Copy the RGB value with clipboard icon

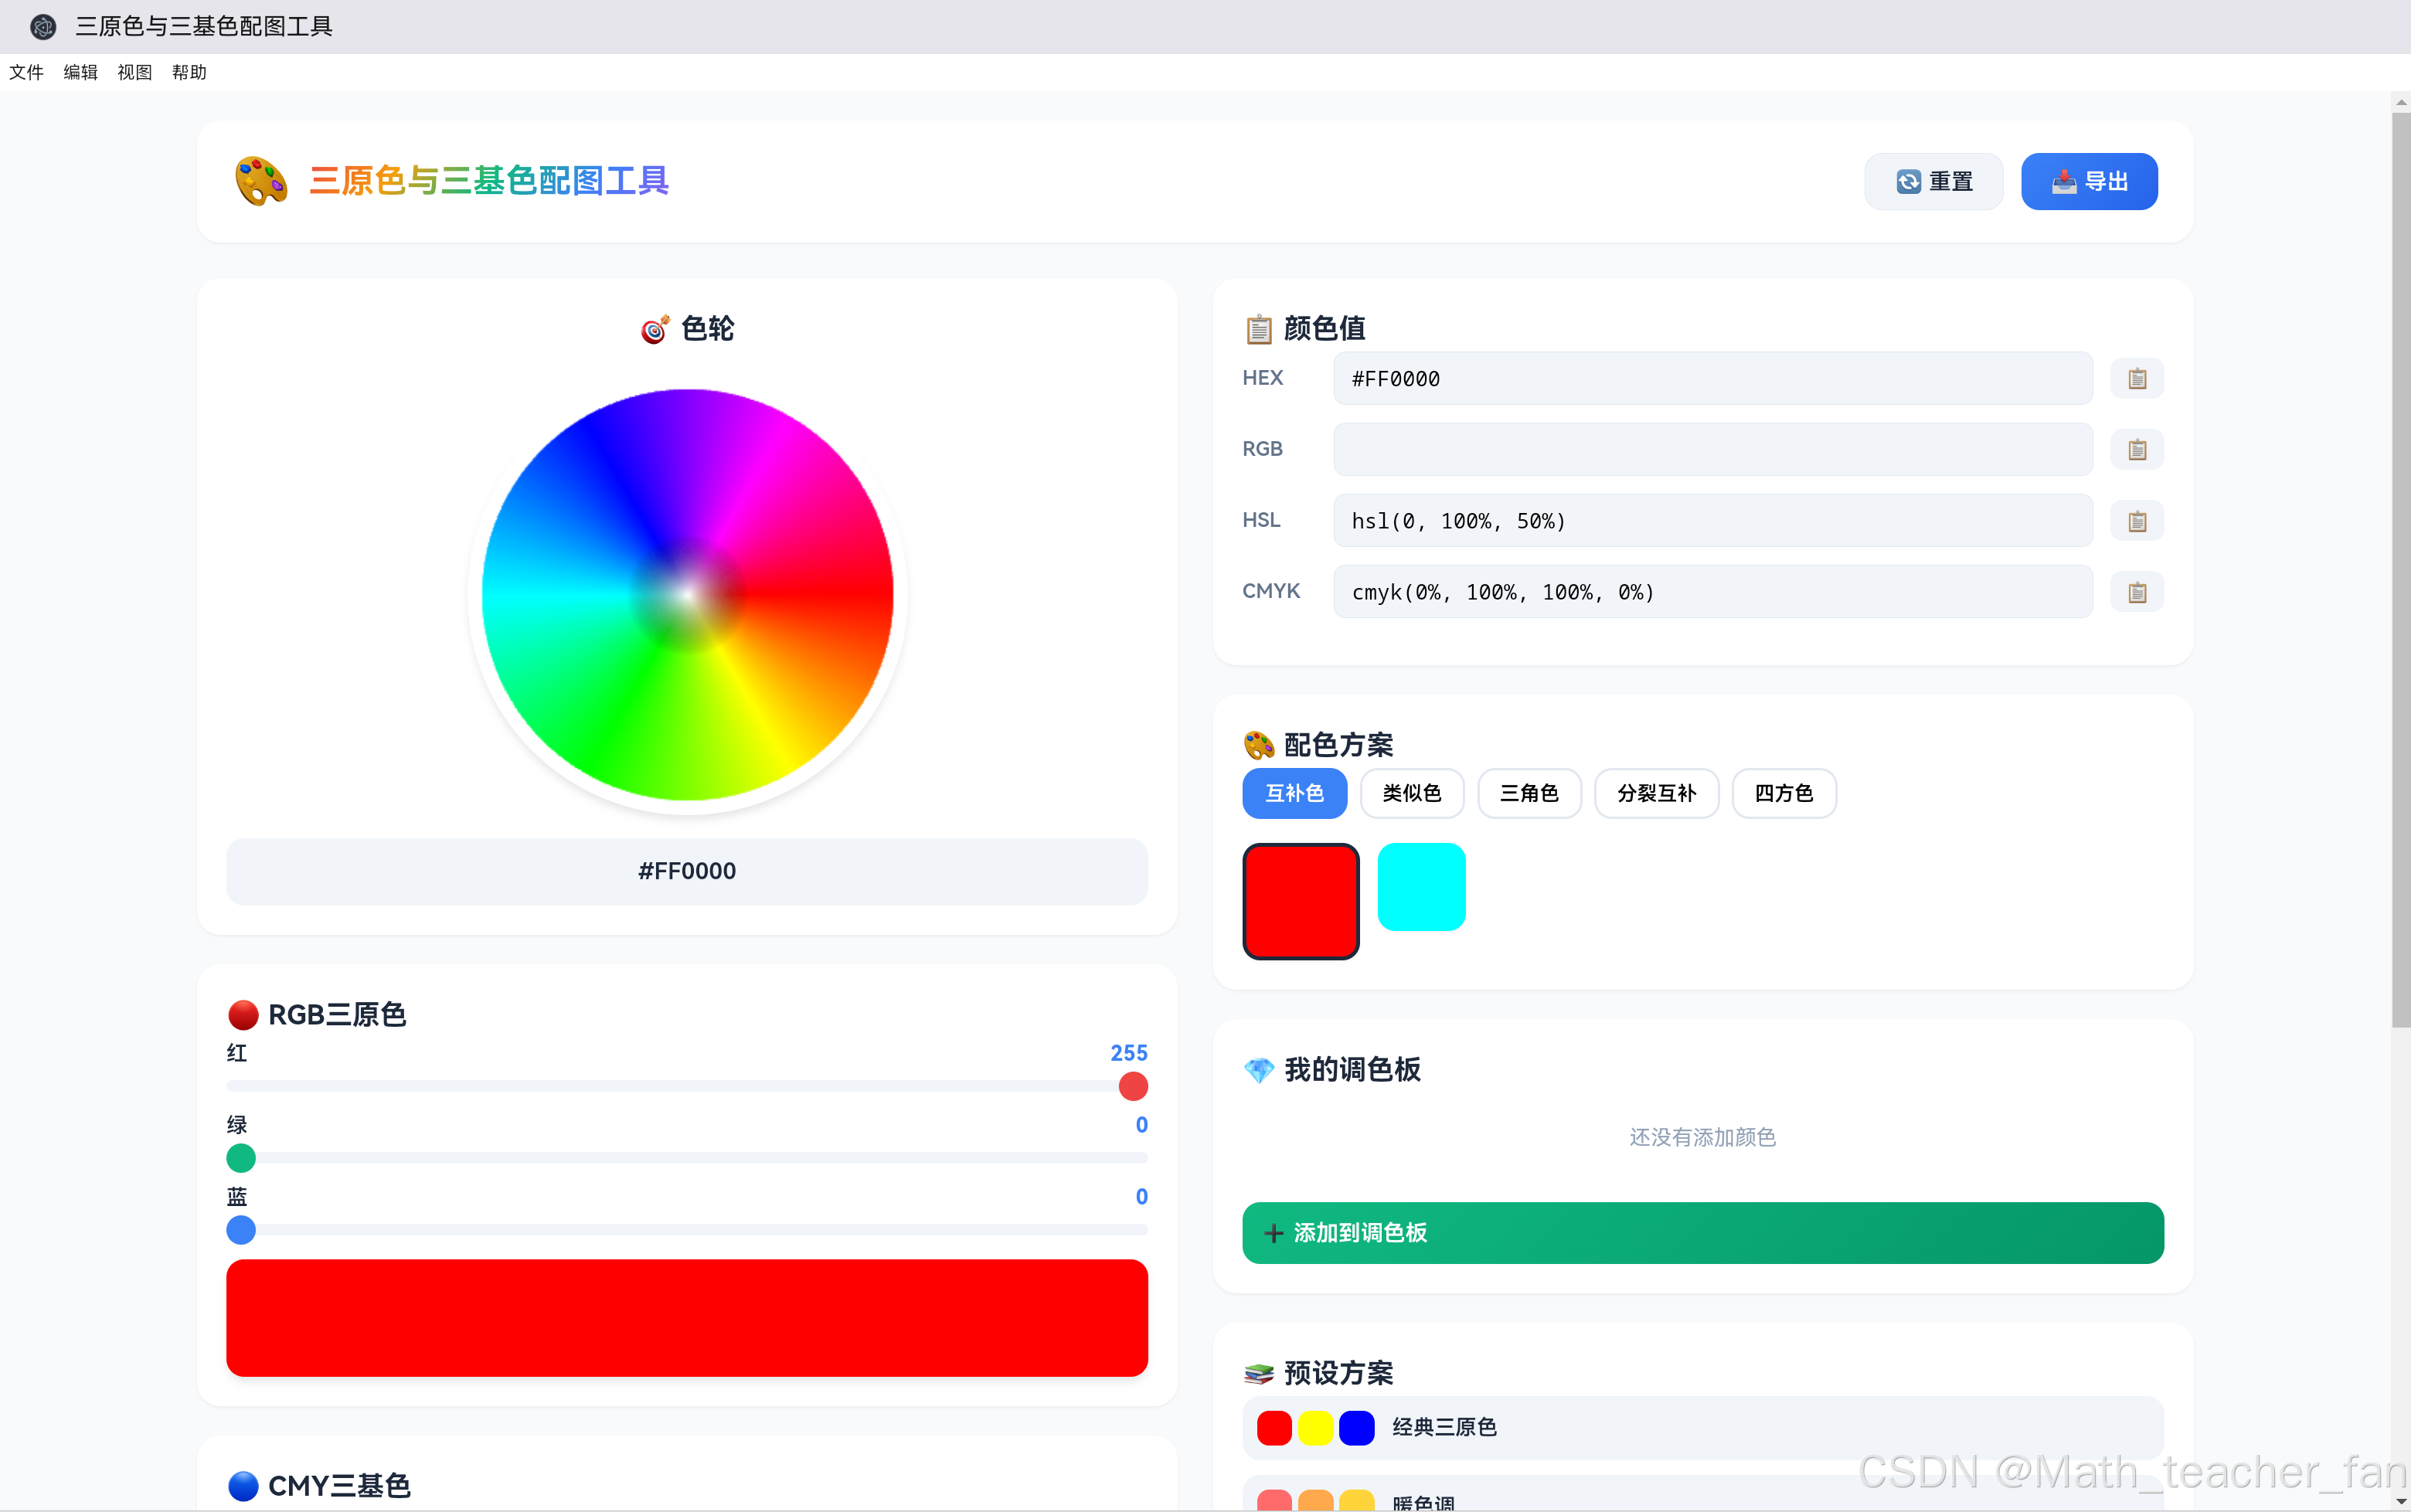2137,450
